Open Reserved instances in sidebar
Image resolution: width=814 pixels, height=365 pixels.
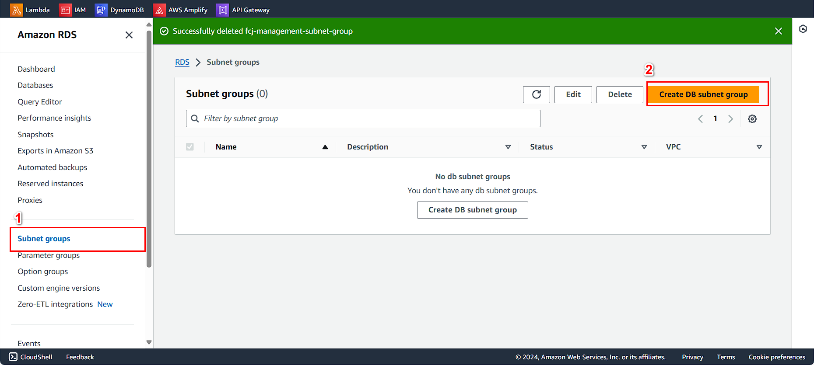tap(50, 184)
